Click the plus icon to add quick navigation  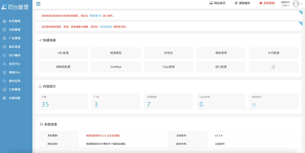[273, 67]
